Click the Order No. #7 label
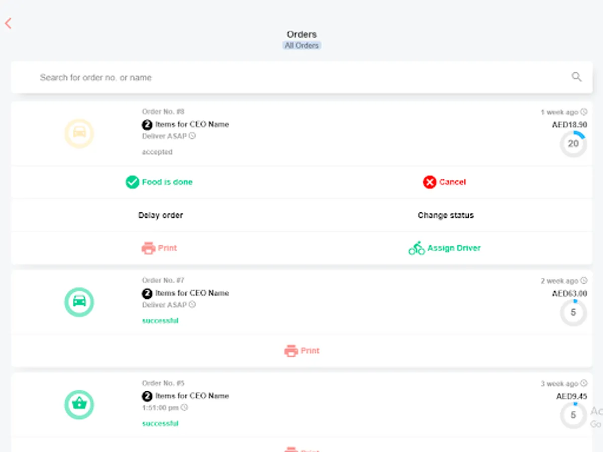The width and height of the screenshot is (603, 452). [163, 280]
